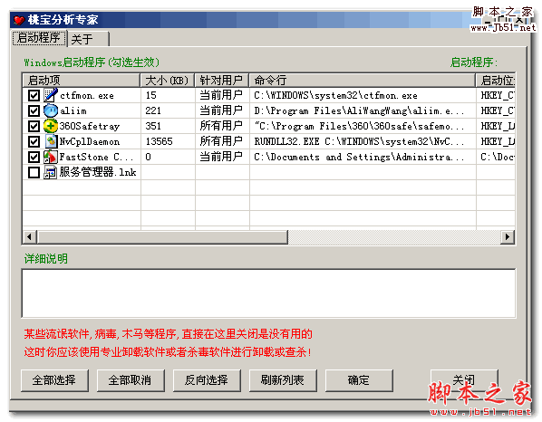Click the horizontal scrollbar left arrow
542x422 pixels.
coord(30,237)
